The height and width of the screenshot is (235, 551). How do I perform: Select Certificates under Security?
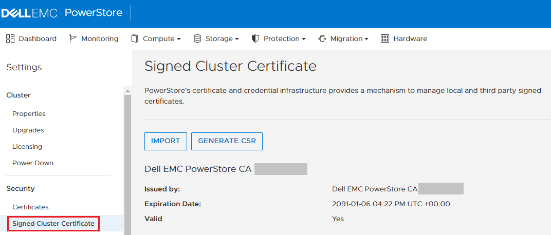[30, 207]
